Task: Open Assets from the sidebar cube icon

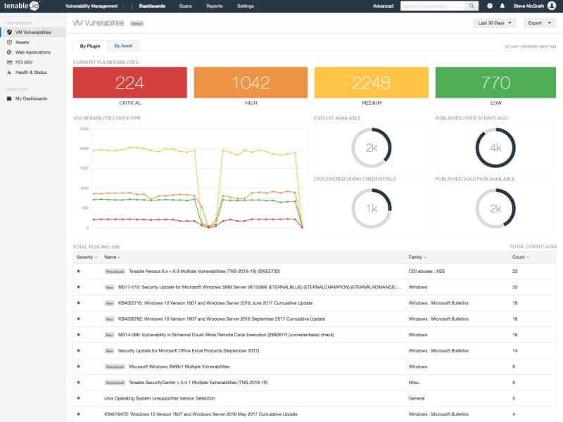Action: coord(8,42)
